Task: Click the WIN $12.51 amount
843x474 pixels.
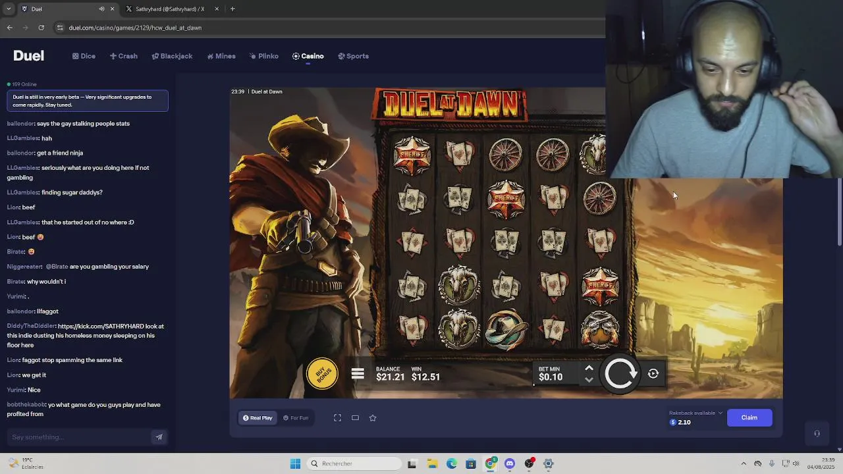Action: [x=425, y=374]
